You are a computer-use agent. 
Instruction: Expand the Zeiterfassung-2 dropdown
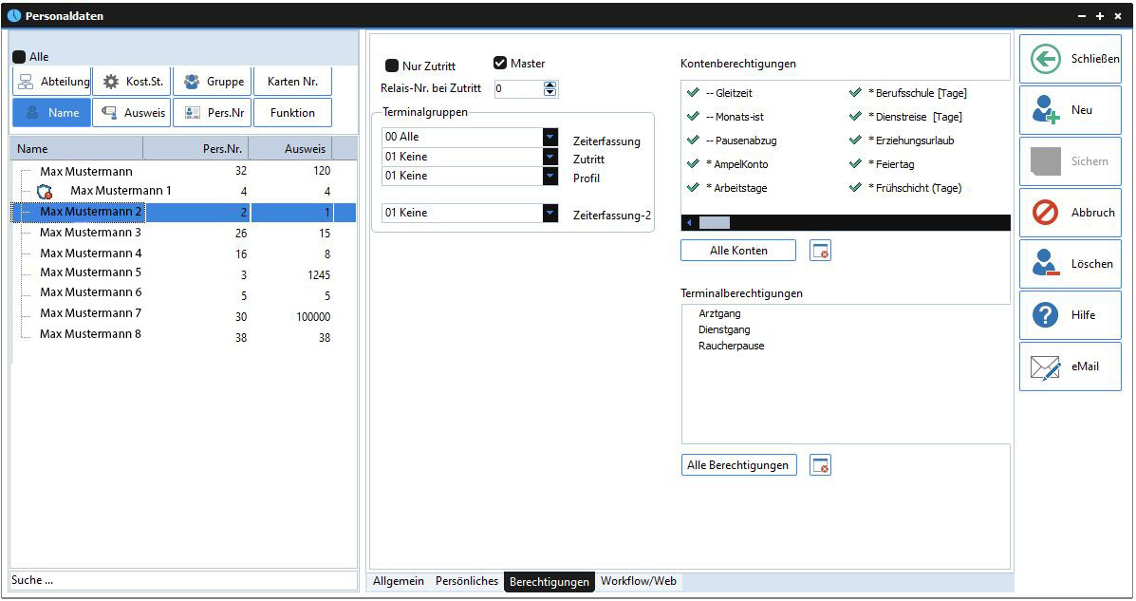coord(550,213)
